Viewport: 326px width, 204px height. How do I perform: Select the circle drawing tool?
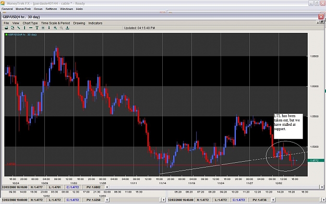(43, 28)
